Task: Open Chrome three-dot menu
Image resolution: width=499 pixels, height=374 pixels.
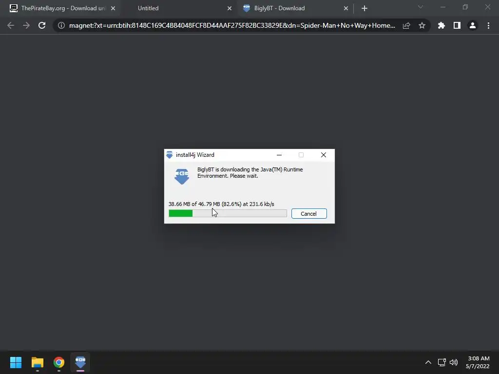Action: click(x=488, y=25)
